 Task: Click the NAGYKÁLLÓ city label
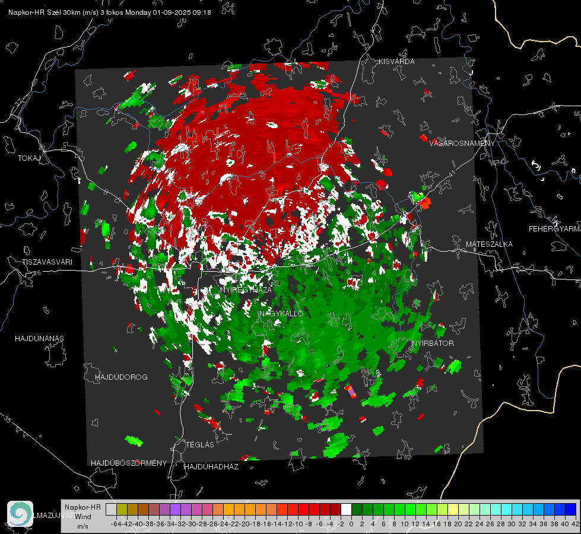pyautogui.click(x=281, y=313)
